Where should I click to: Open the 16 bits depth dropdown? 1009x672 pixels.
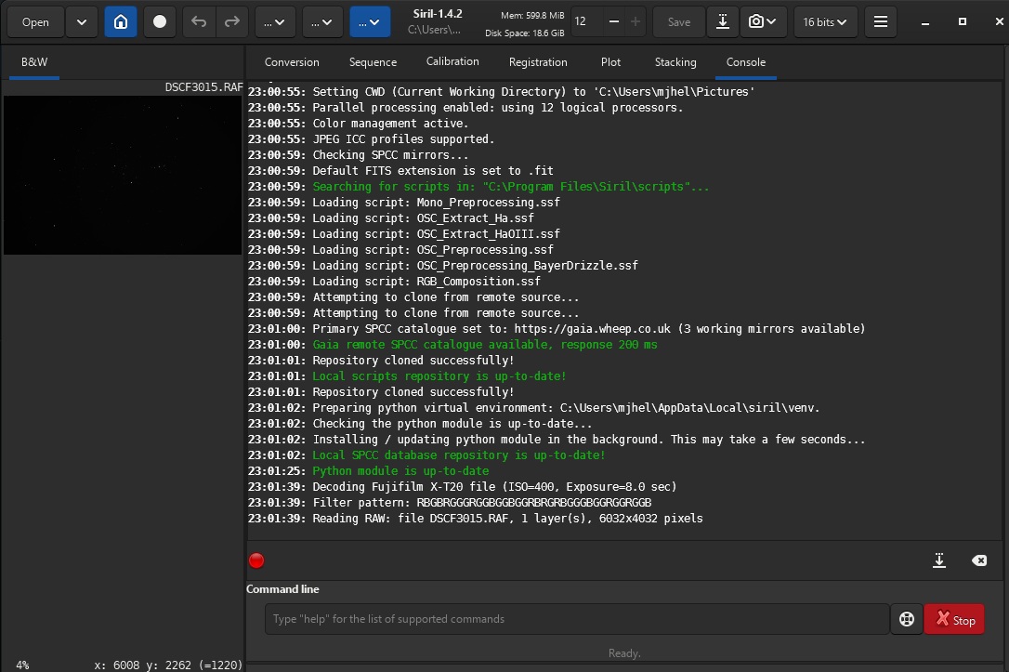click(x=825, y=22)
